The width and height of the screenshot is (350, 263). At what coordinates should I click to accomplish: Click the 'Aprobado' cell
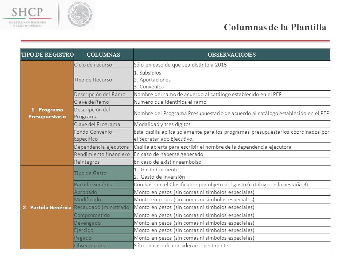tap(104, 192)
